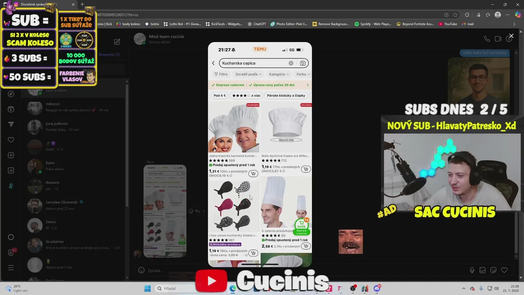Click the Mod team cucinis chat header
The width and height of the screenshot is (524, 295).
click(160, 39)
